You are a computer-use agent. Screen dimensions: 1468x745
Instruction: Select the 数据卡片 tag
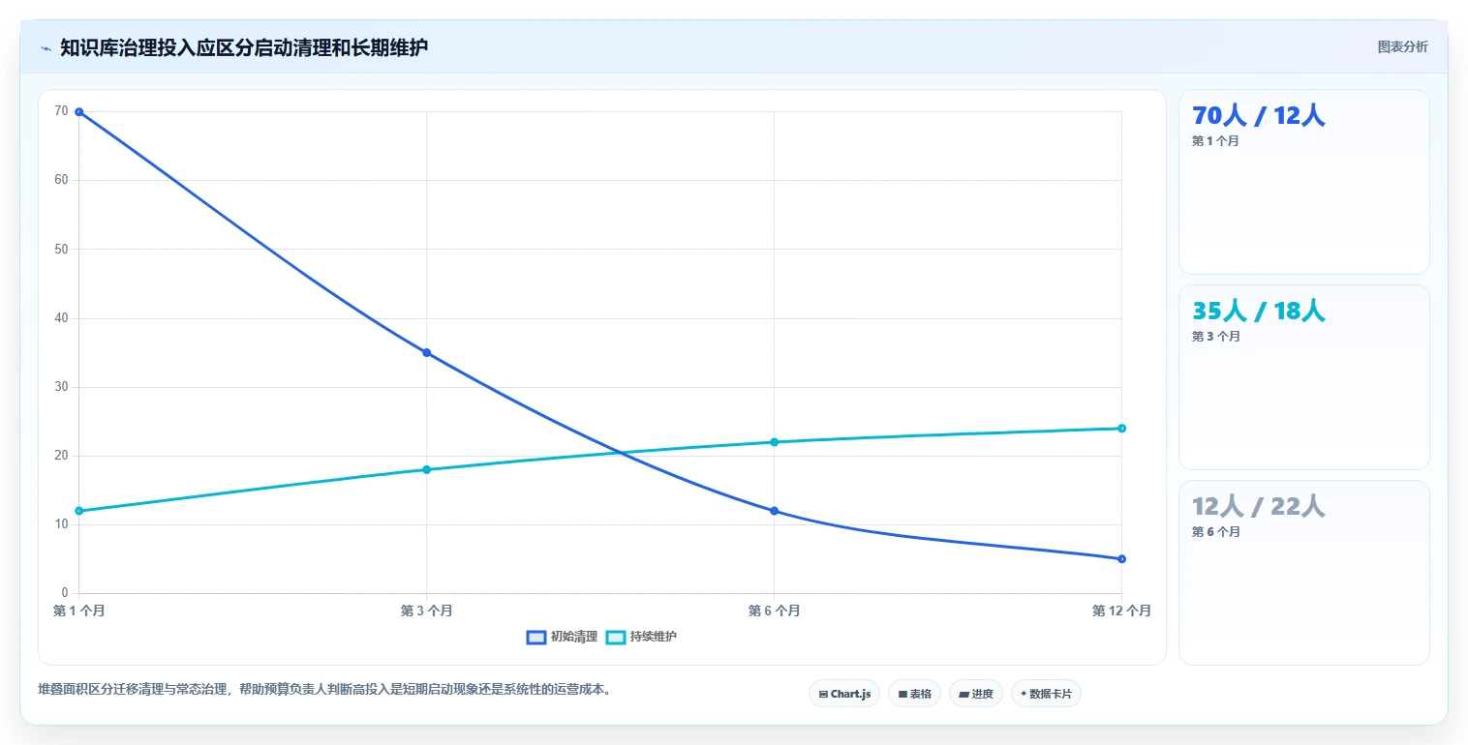tap(1046, 694)
